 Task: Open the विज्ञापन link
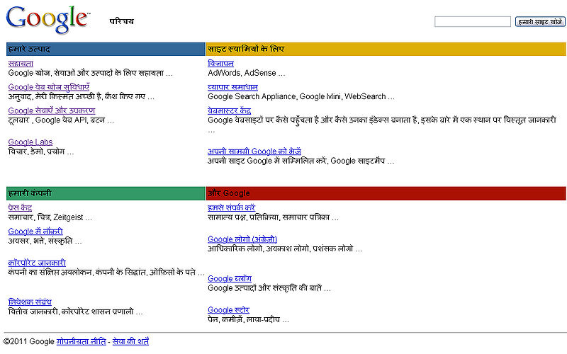[x=220, y=64]
